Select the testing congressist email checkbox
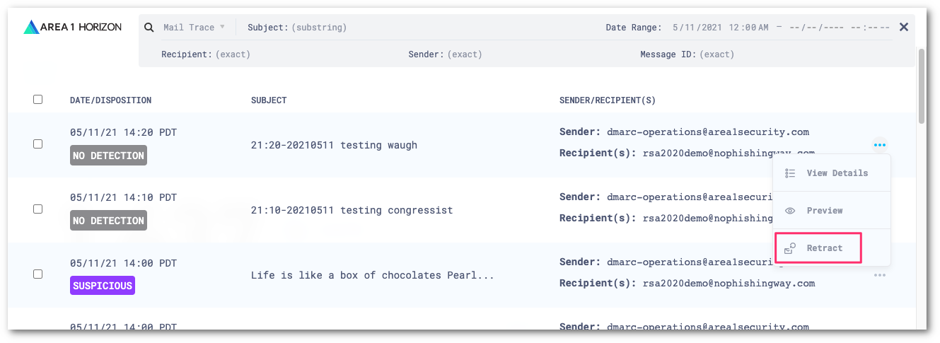Viewport: 940px width, 343px height. tap(38, 209)
